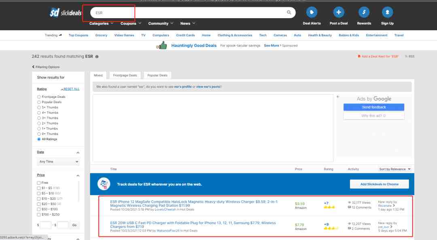Open the Rewards dollar icon

point(364,12)
